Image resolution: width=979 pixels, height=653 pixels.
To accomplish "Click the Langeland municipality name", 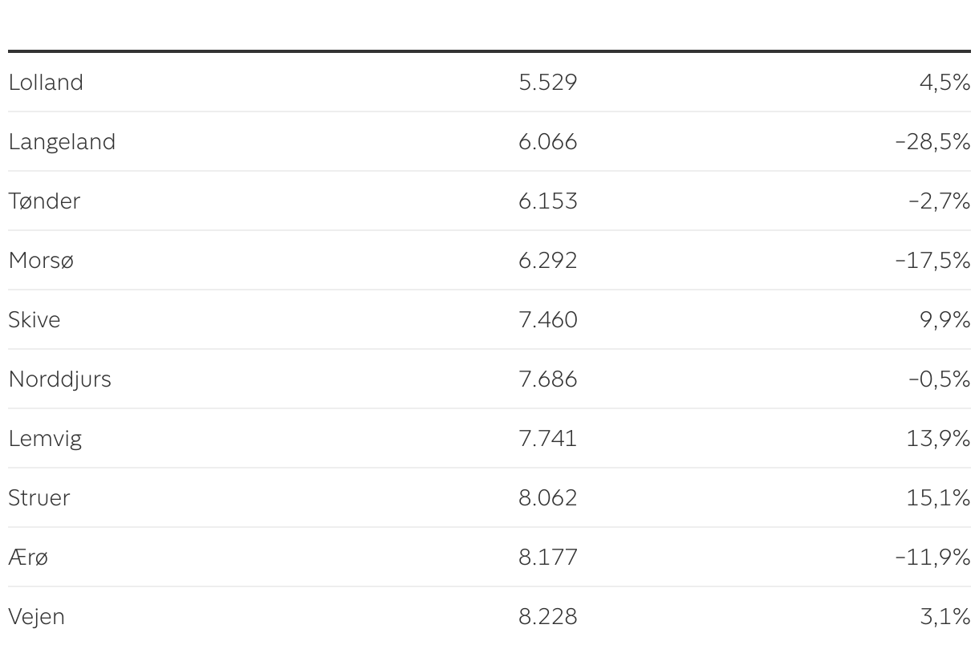I will pos(62,141).
